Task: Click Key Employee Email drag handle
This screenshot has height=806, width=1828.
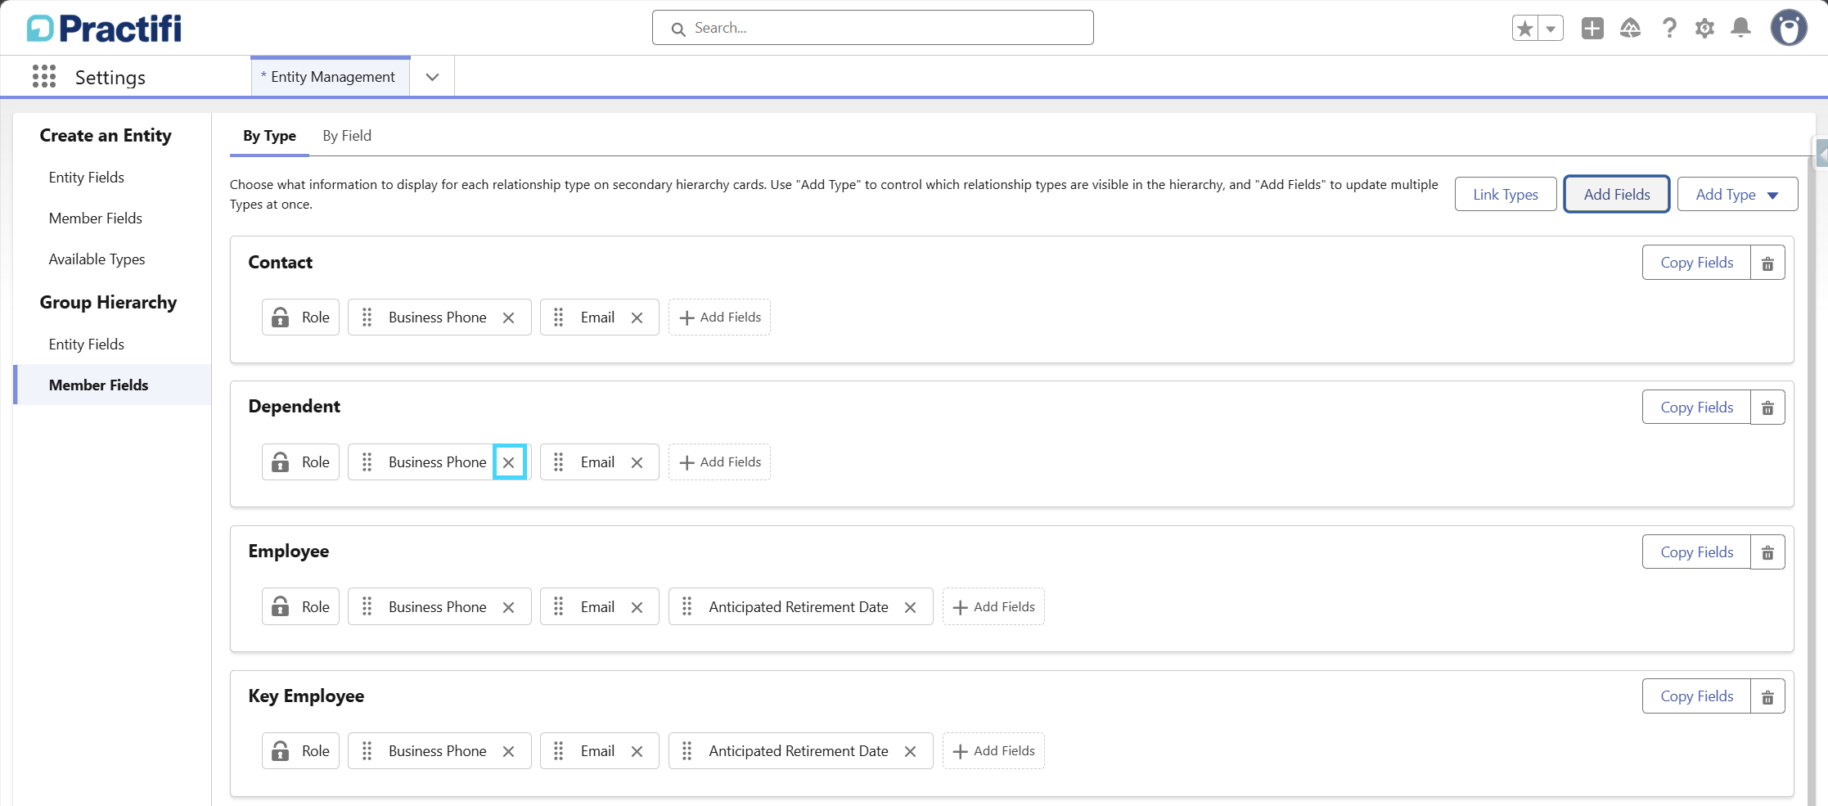Action: click(x=558, y=751)
